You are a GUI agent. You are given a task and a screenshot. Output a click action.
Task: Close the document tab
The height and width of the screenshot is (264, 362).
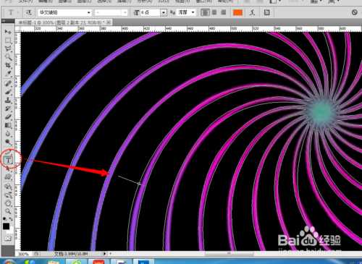pyautogui.click(x=109, y=22)
